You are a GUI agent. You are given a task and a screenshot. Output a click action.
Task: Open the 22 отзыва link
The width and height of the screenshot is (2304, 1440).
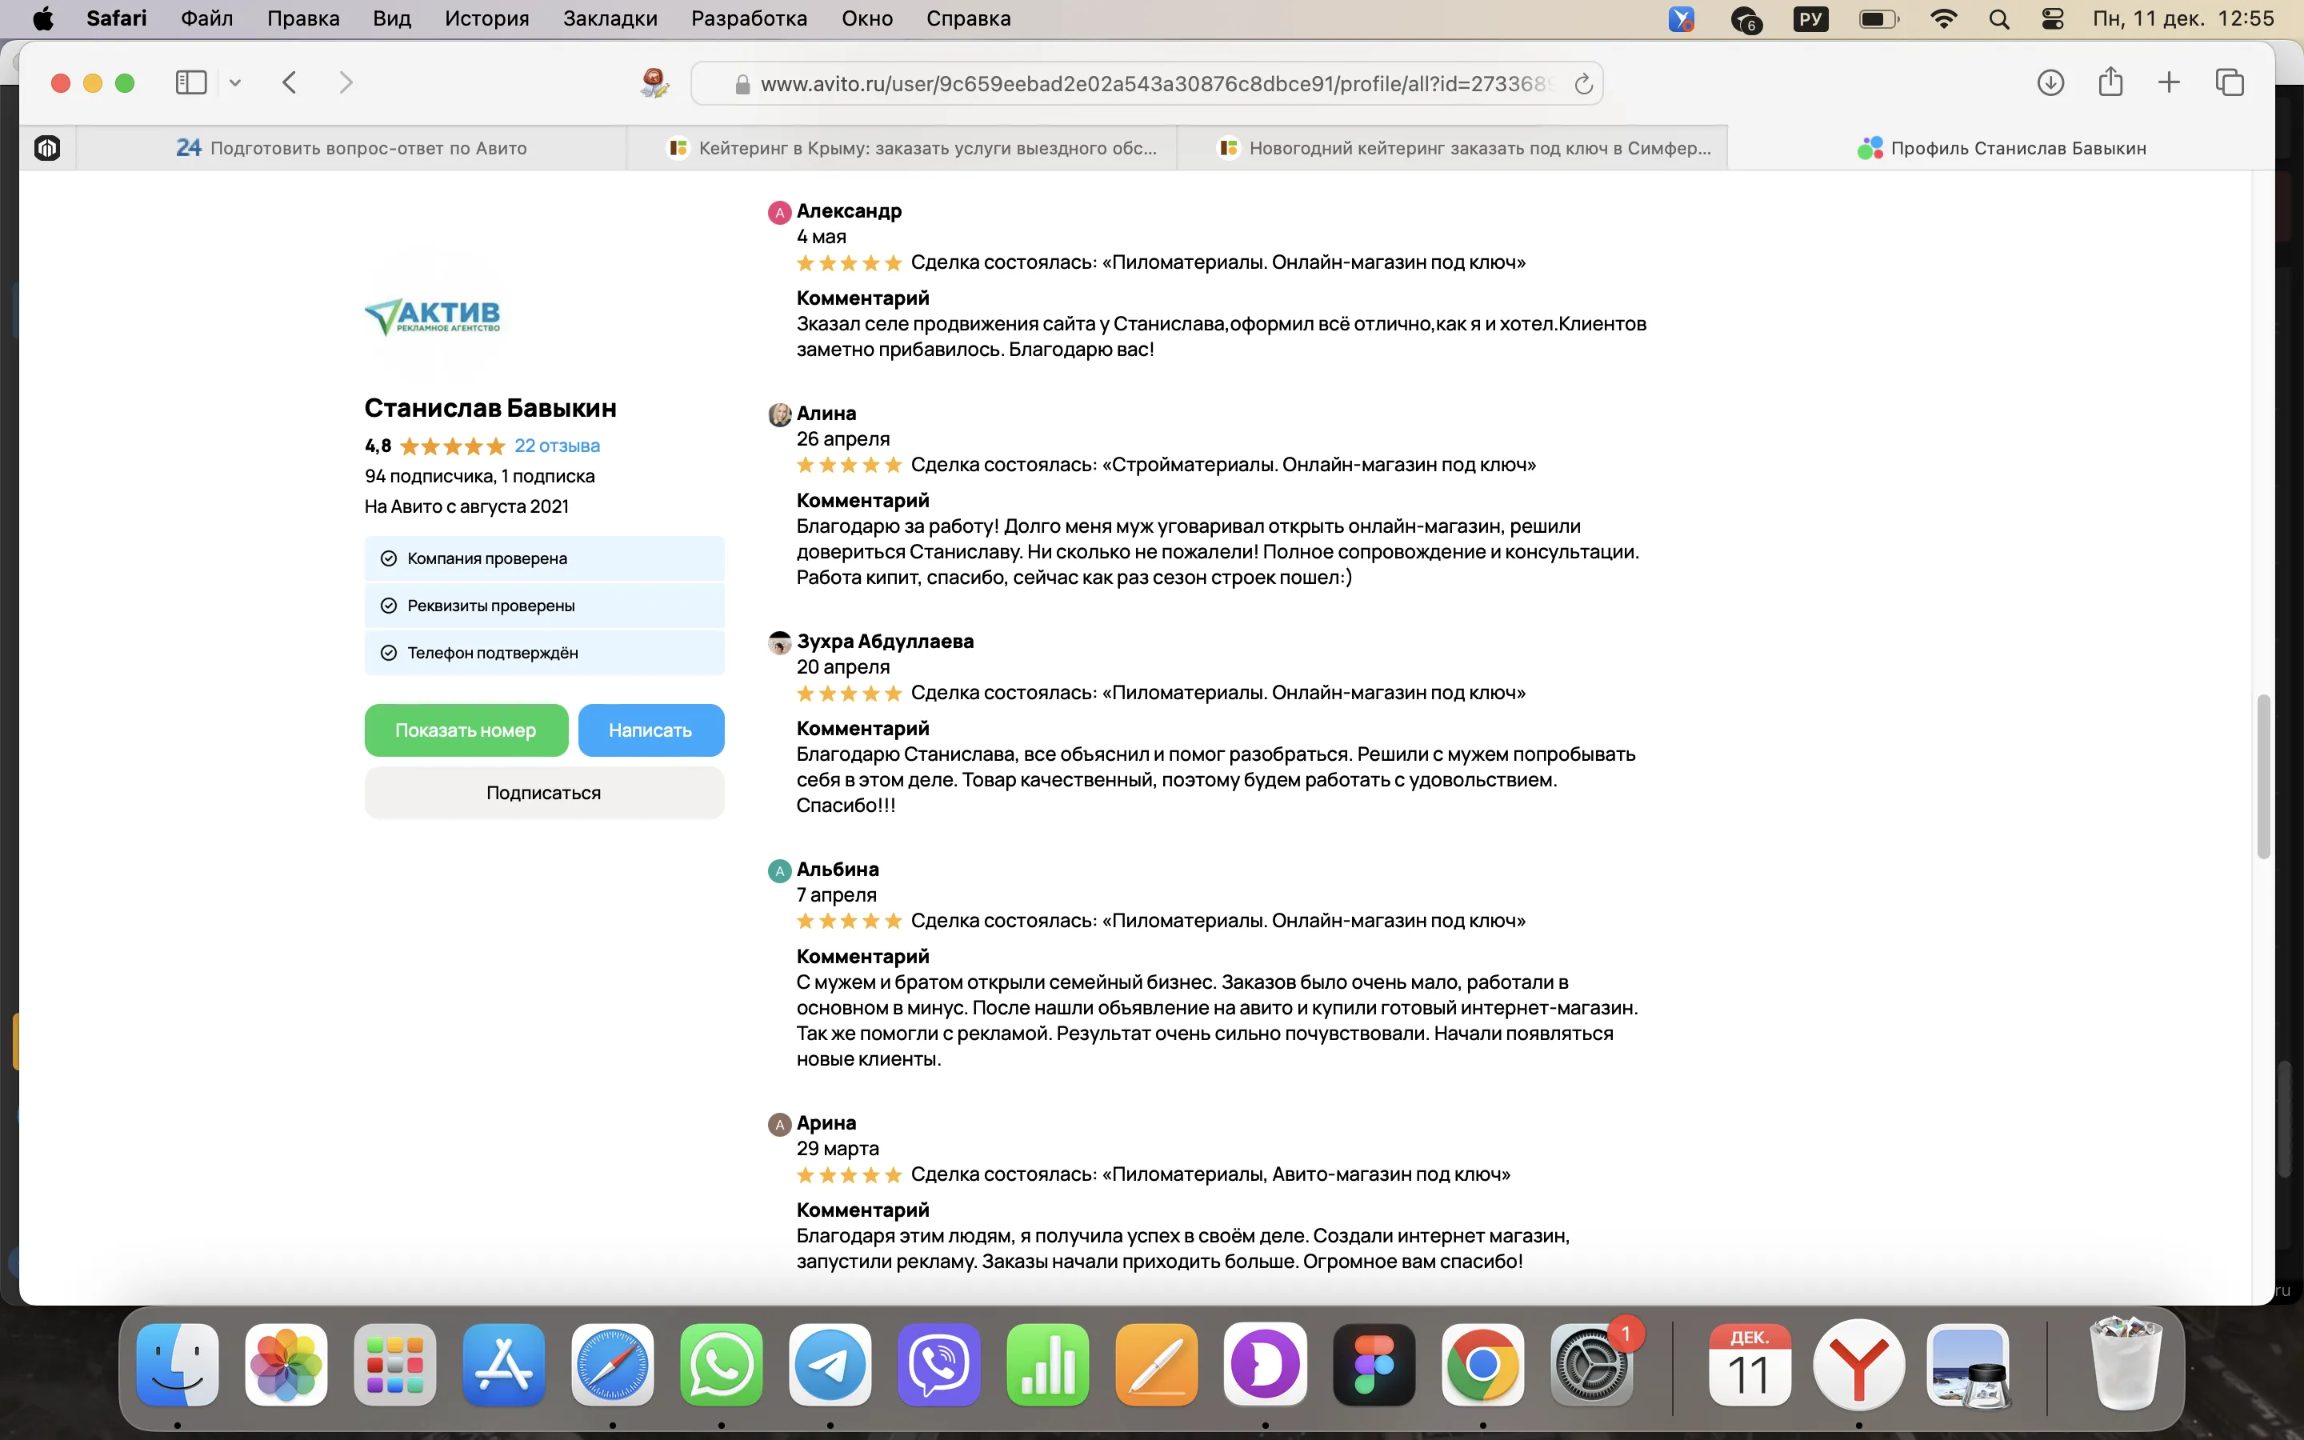pyautogui.click(x=557, y=446)
